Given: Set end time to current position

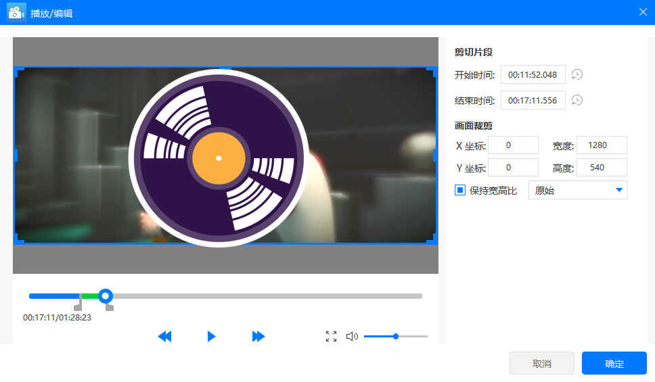Looking at the screenshot, I should click(x=577, y=100).
